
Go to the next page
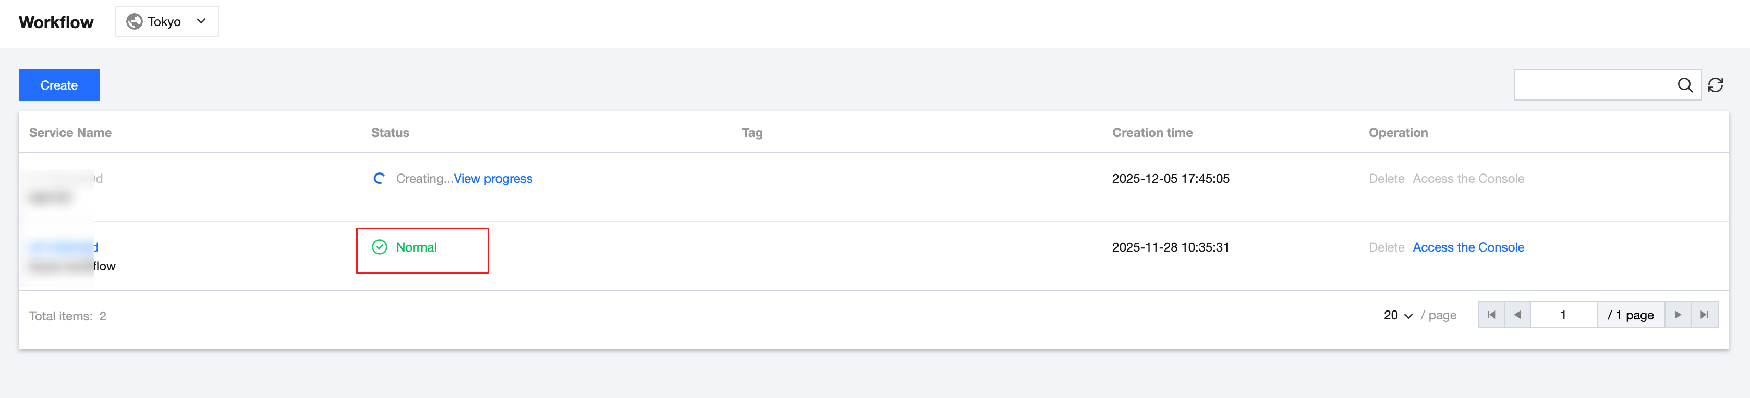point(1678,315)
